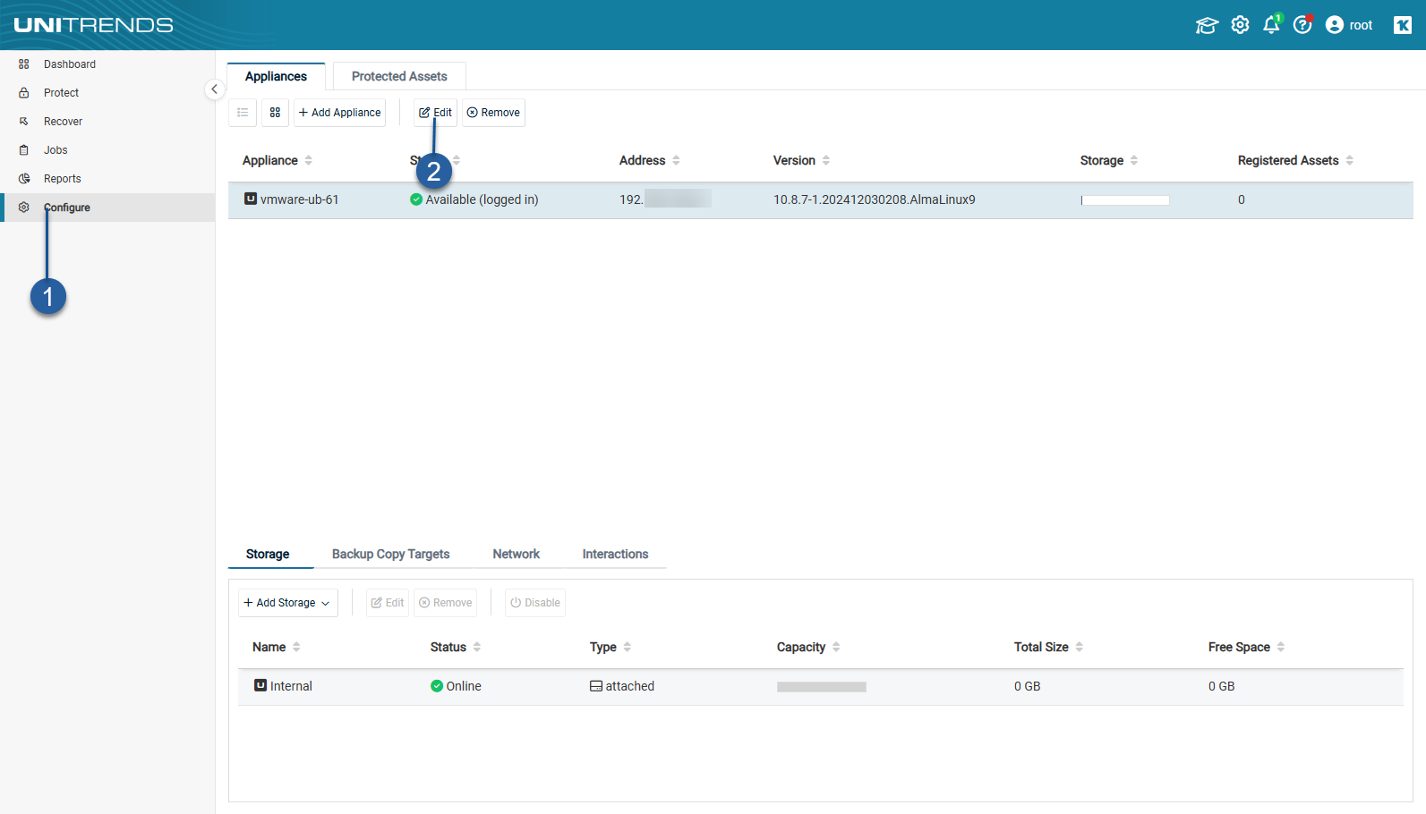Sort storage by Name column

coord(277,647)
